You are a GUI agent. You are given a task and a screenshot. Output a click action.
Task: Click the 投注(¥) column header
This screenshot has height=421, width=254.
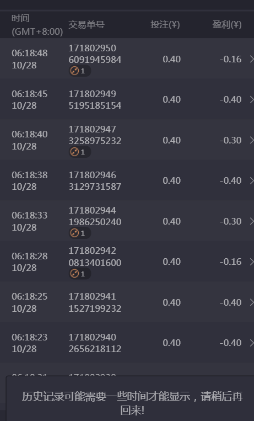[x=165, y=25]
